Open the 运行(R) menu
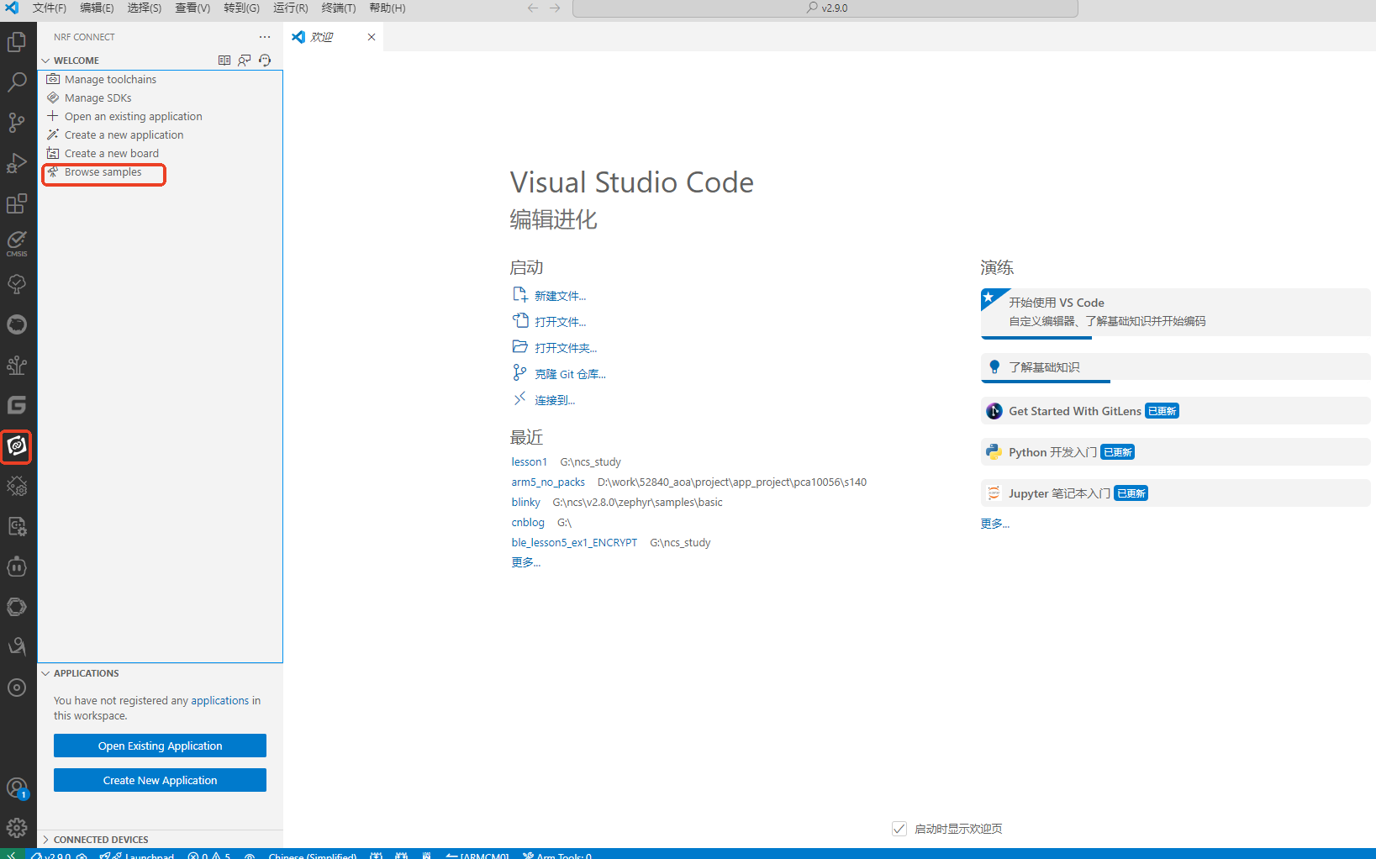The image size is (1376, 859). pyautogui.click(x=291, y=8)
